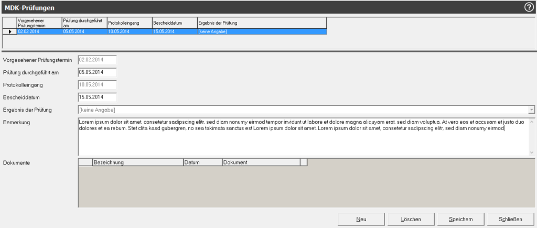
Task: Close the dialog via Schließen button
Action: 510,219
